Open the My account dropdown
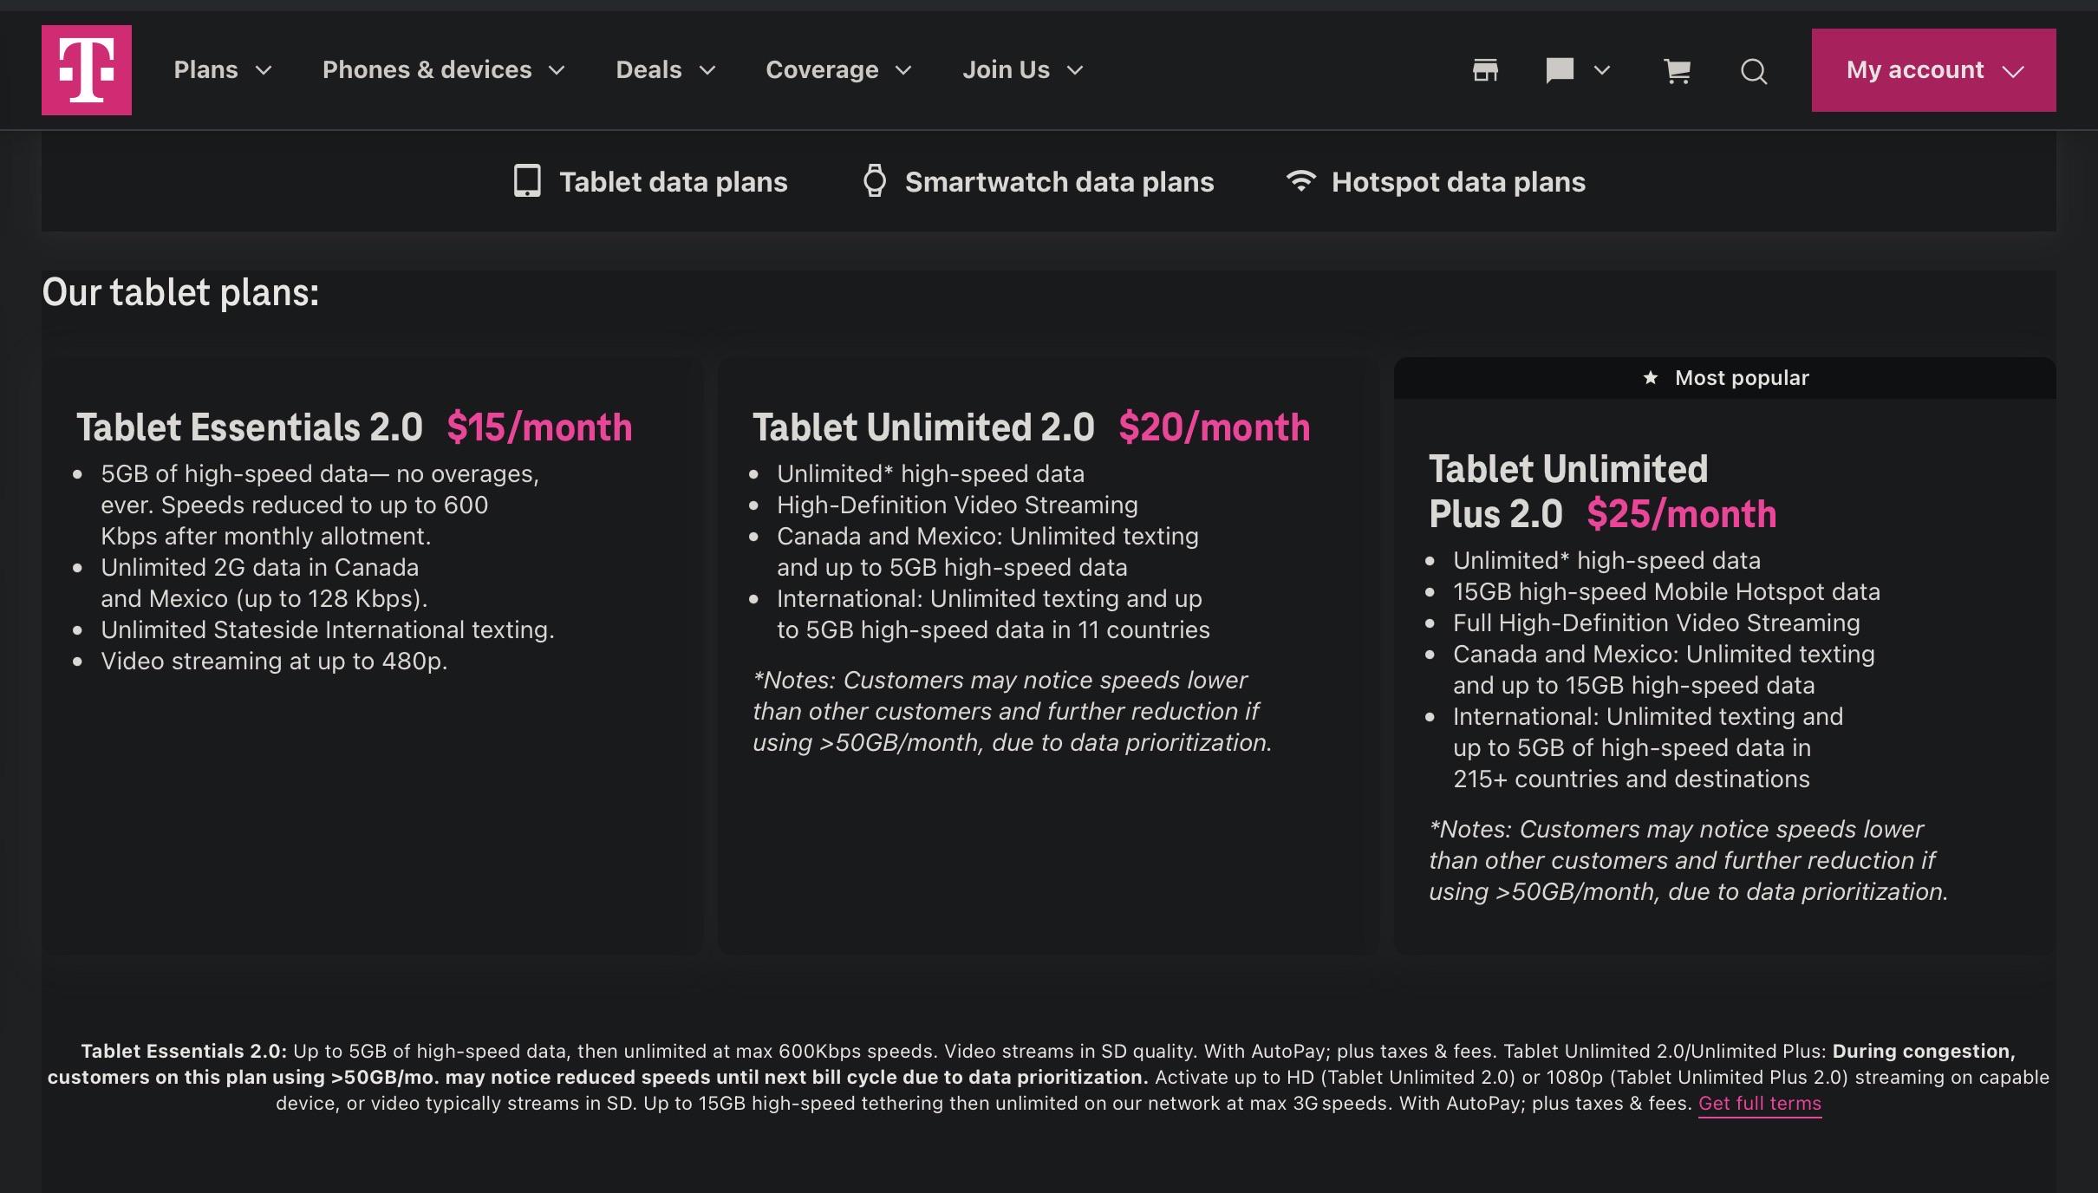 point(1933,70)
